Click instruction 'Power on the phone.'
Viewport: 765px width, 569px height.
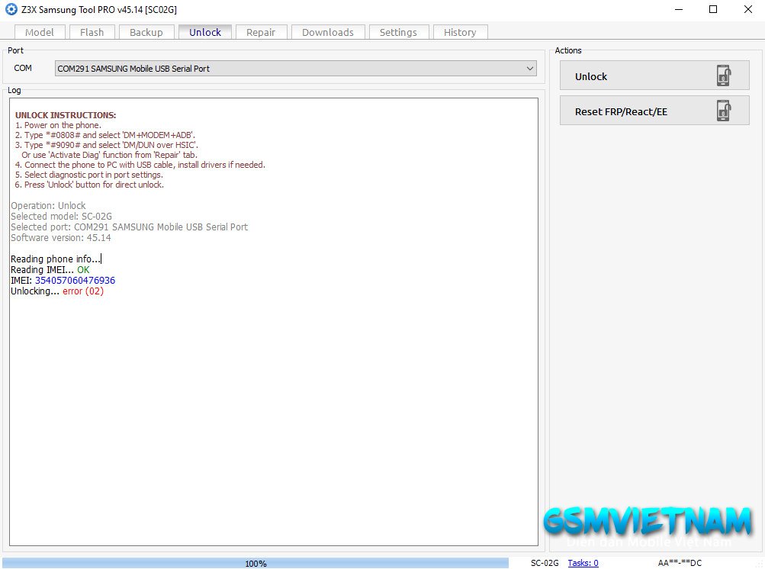58,125
